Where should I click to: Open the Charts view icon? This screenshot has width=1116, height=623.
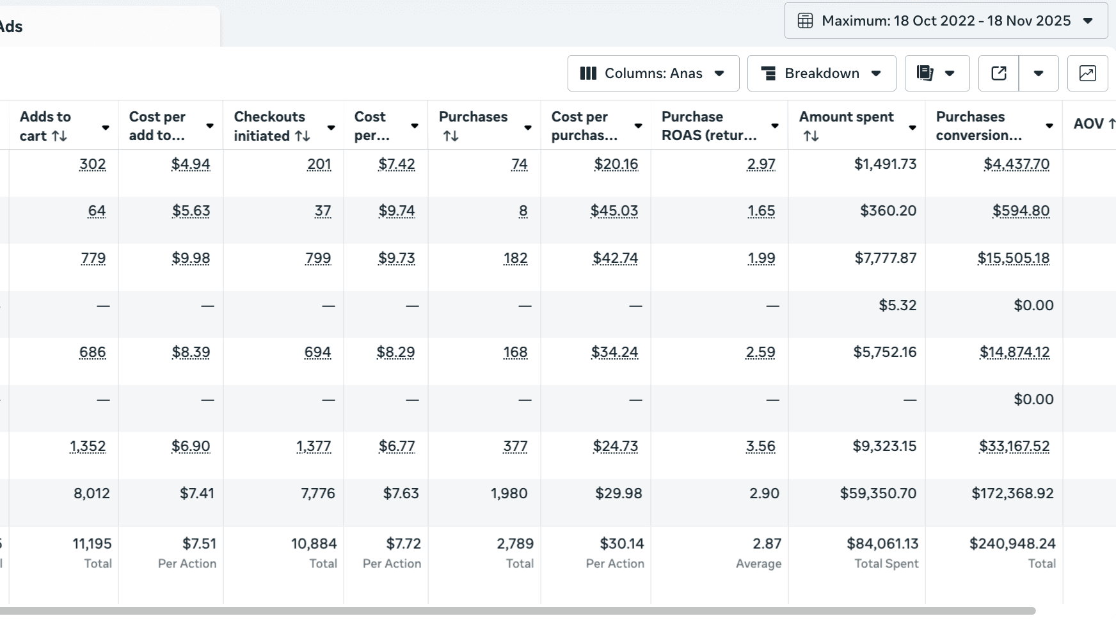(1087, 74)
